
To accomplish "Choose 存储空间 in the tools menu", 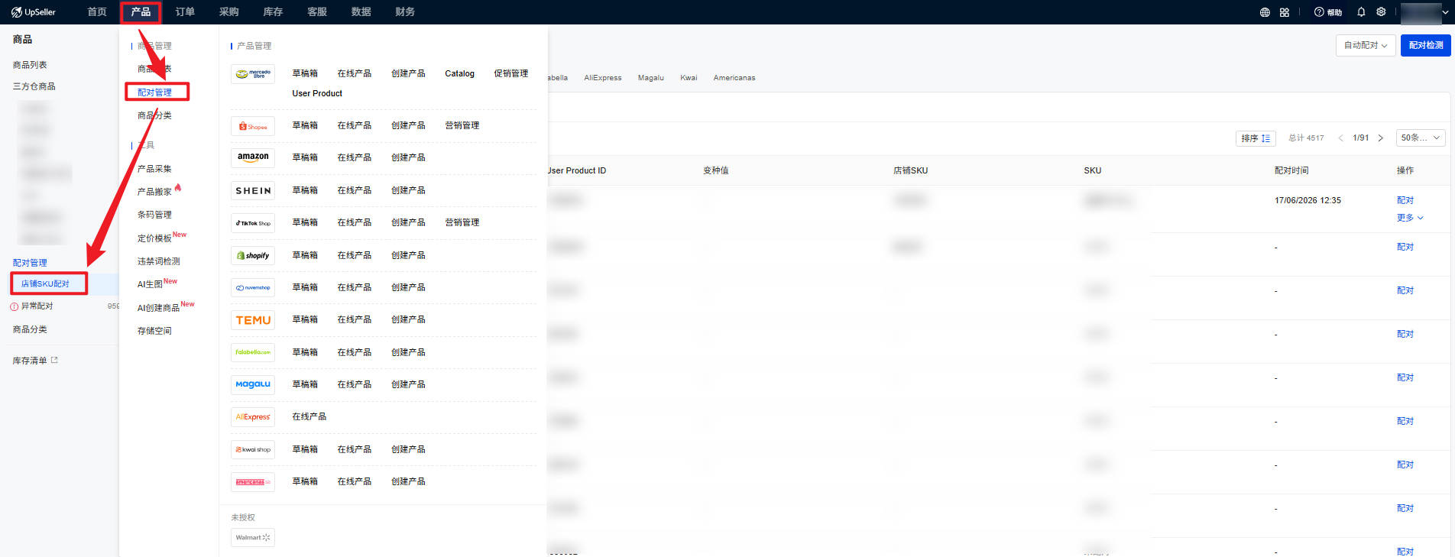I will (x=154, y=331).
